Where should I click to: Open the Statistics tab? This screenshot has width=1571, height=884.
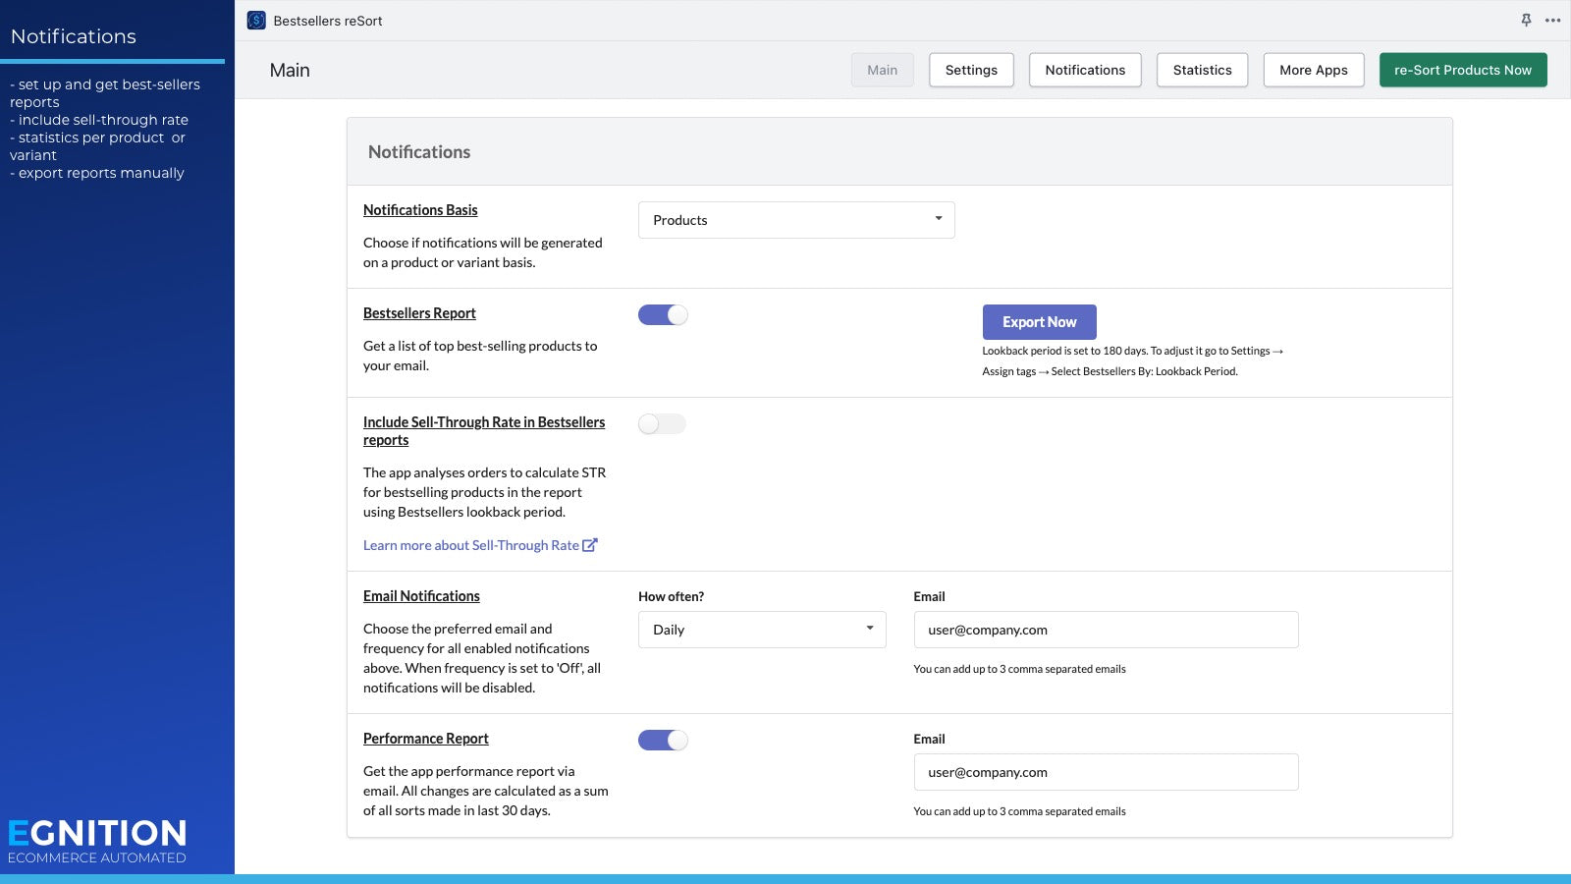(1202, 70)
